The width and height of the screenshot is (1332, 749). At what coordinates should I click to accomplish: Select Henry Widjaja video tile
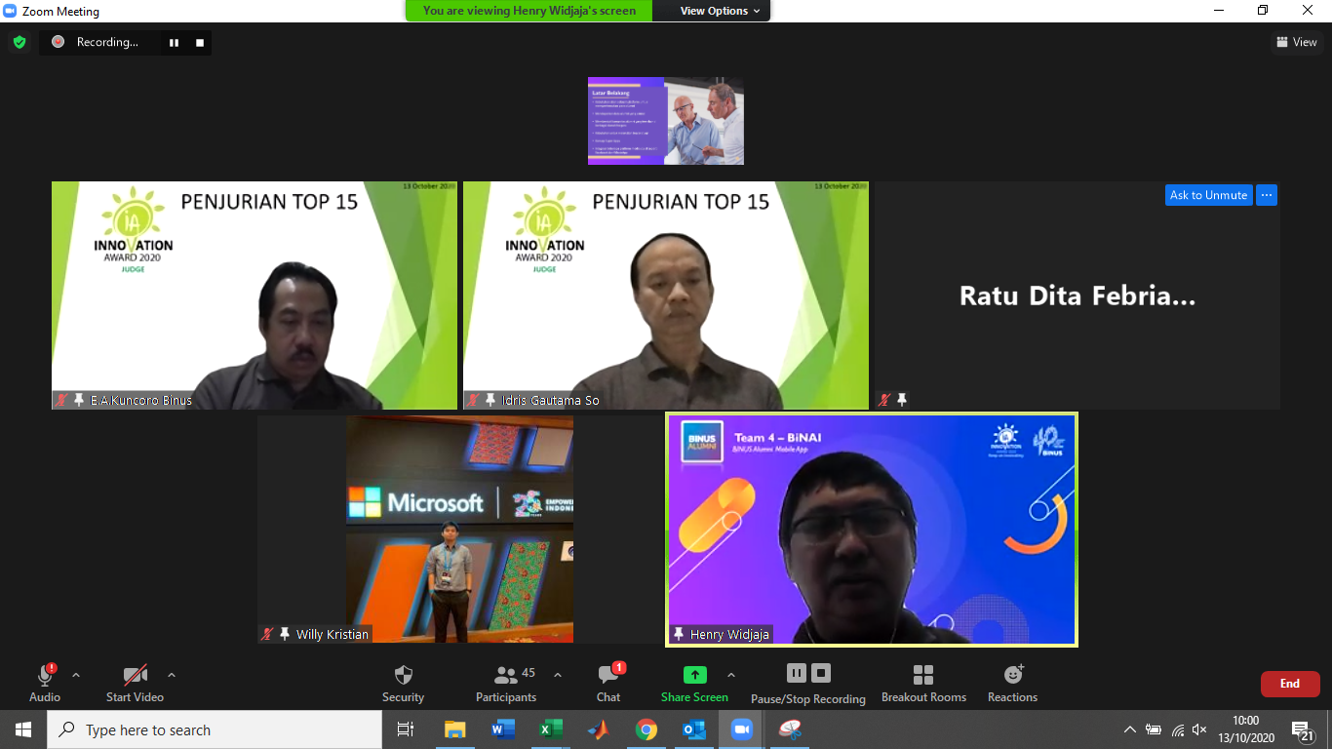(872, 530)
